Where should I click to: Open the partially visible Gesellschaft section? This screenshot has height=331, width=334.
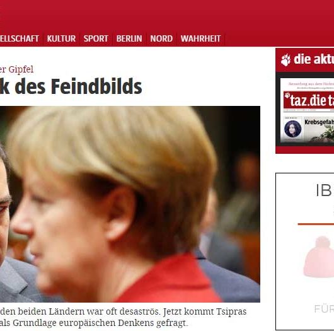(20, 39)
